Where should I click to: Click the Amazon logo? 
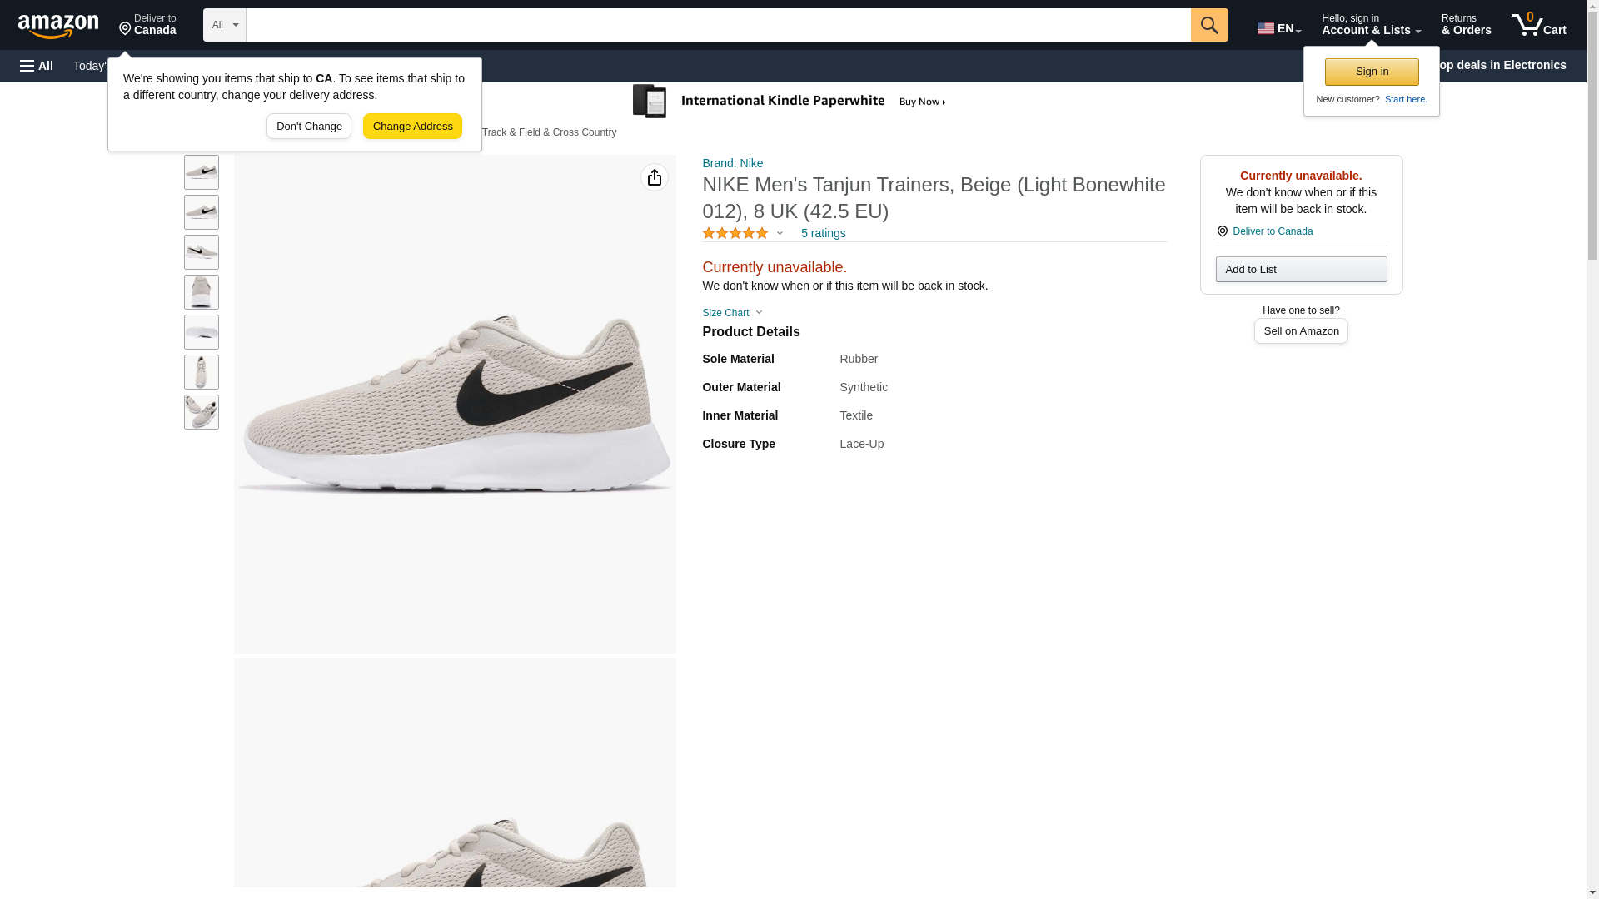(58, 26)
